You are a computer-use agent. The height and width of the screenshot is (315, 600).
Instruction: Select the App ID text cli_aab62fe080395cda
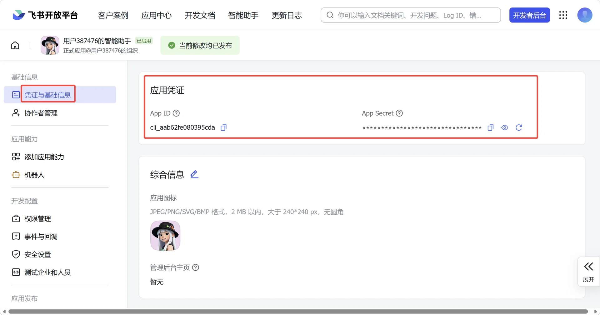pos(182,127)
